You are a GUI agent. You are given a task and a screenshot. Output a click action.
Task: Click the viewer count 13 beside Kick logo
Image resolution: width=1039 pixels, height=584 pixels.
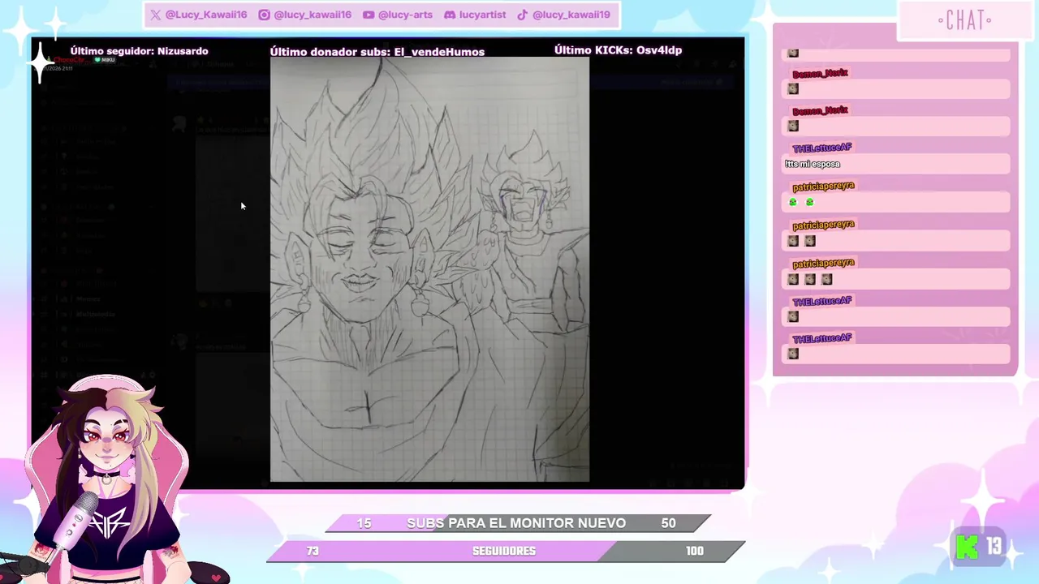tap(994, 547)
